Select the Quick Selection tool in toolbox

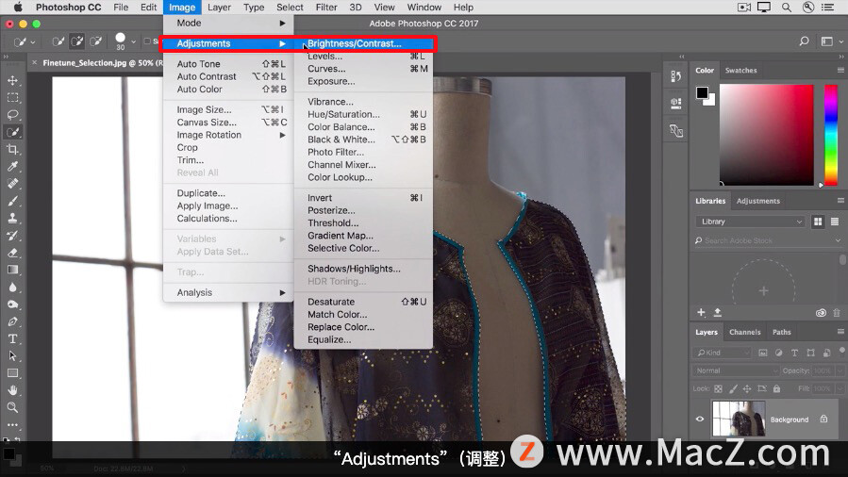[x=12, y=132]
